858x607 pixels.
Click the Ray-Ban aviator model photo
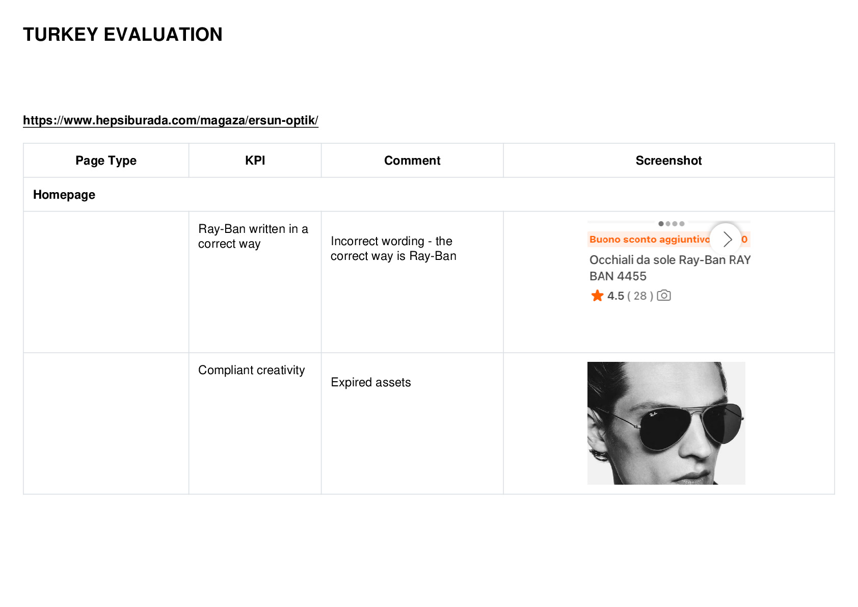coord(666,423)
